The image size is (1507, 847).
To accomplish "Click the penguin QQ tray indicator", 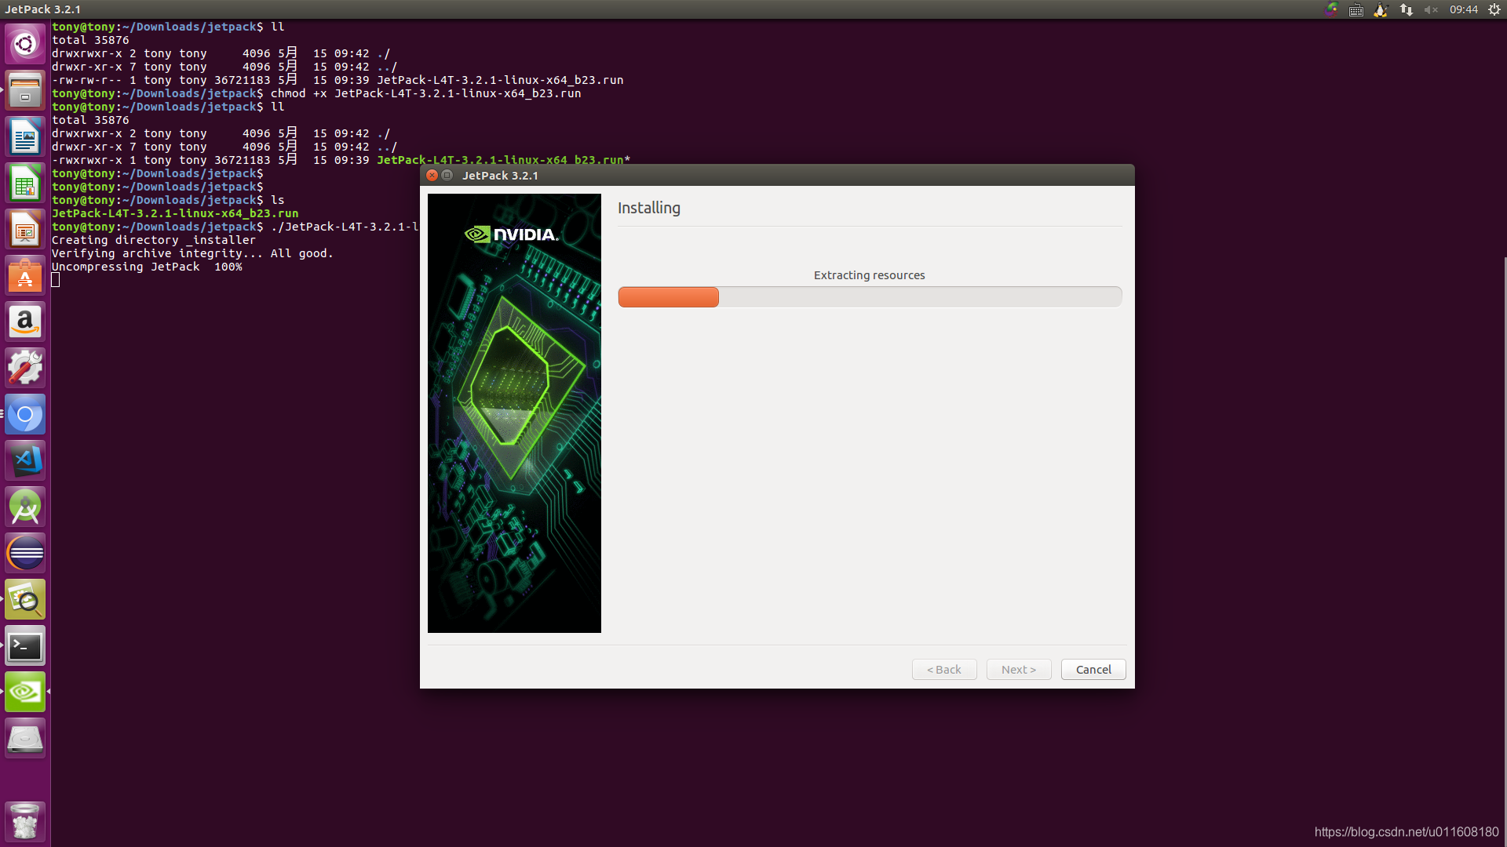I will (x=1381, y=9).
